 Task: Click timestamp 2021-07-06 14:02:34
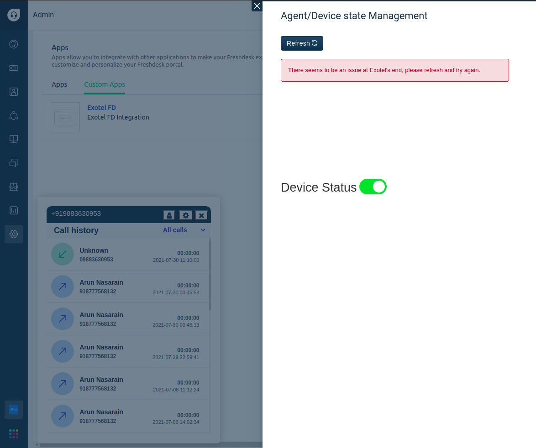tap(176, 422)
